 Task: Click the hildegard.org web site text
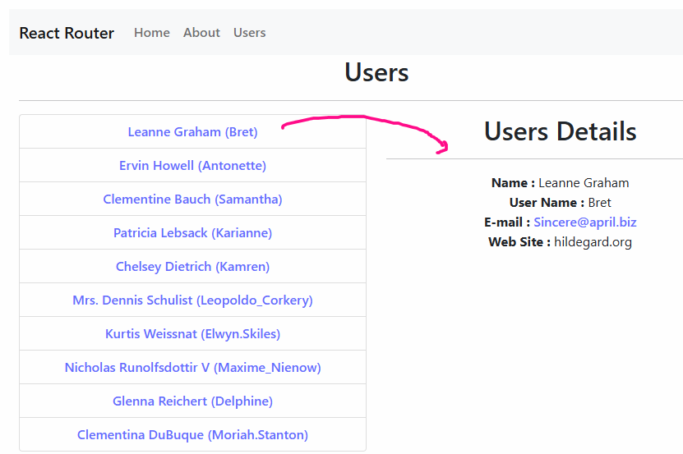[593, 242]
